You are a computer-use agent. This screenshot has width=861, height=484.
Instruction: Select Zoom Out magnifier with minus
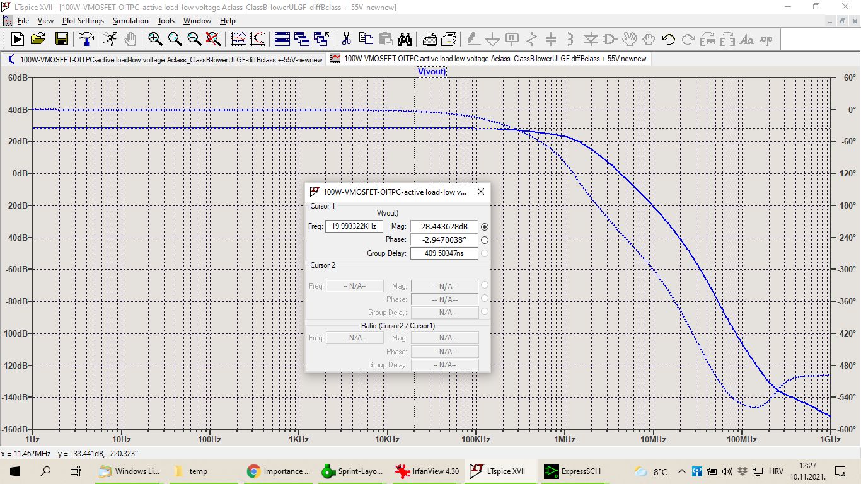click(194, 39)
